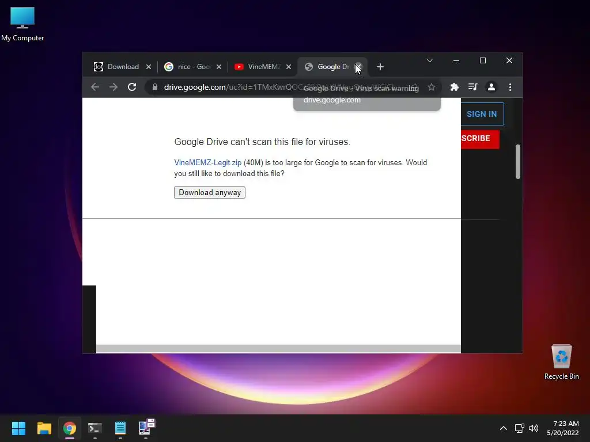
Task: Show hidden system tray icons
Action: pos(504,428)
